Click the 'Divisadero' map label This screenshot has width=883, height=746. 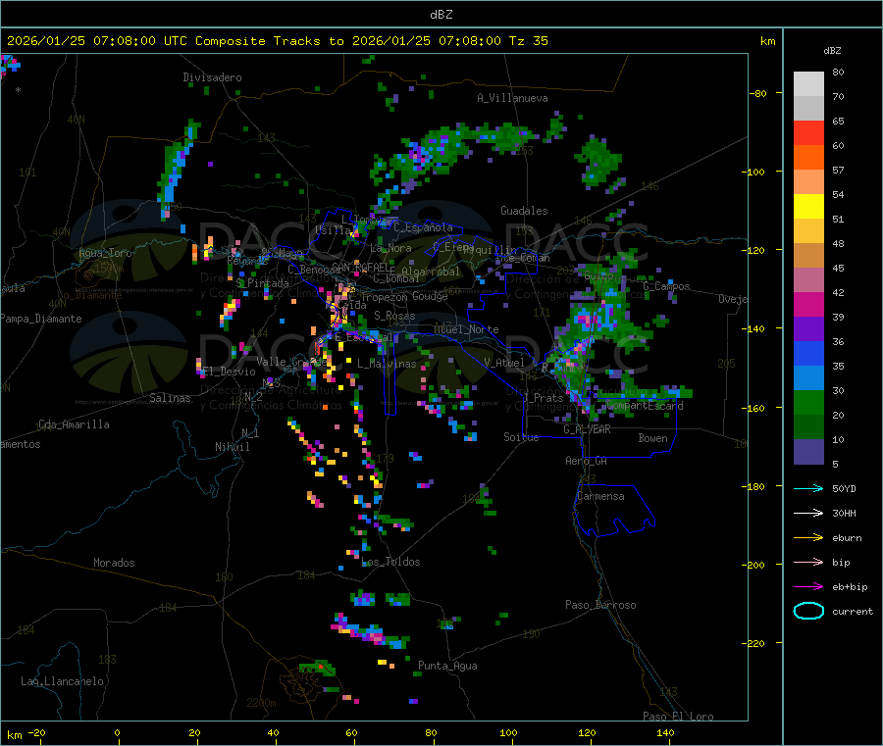[212, 77]
